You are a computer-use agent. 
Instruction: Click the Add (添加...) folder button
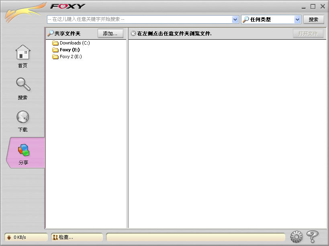click(x=110, y=34)
